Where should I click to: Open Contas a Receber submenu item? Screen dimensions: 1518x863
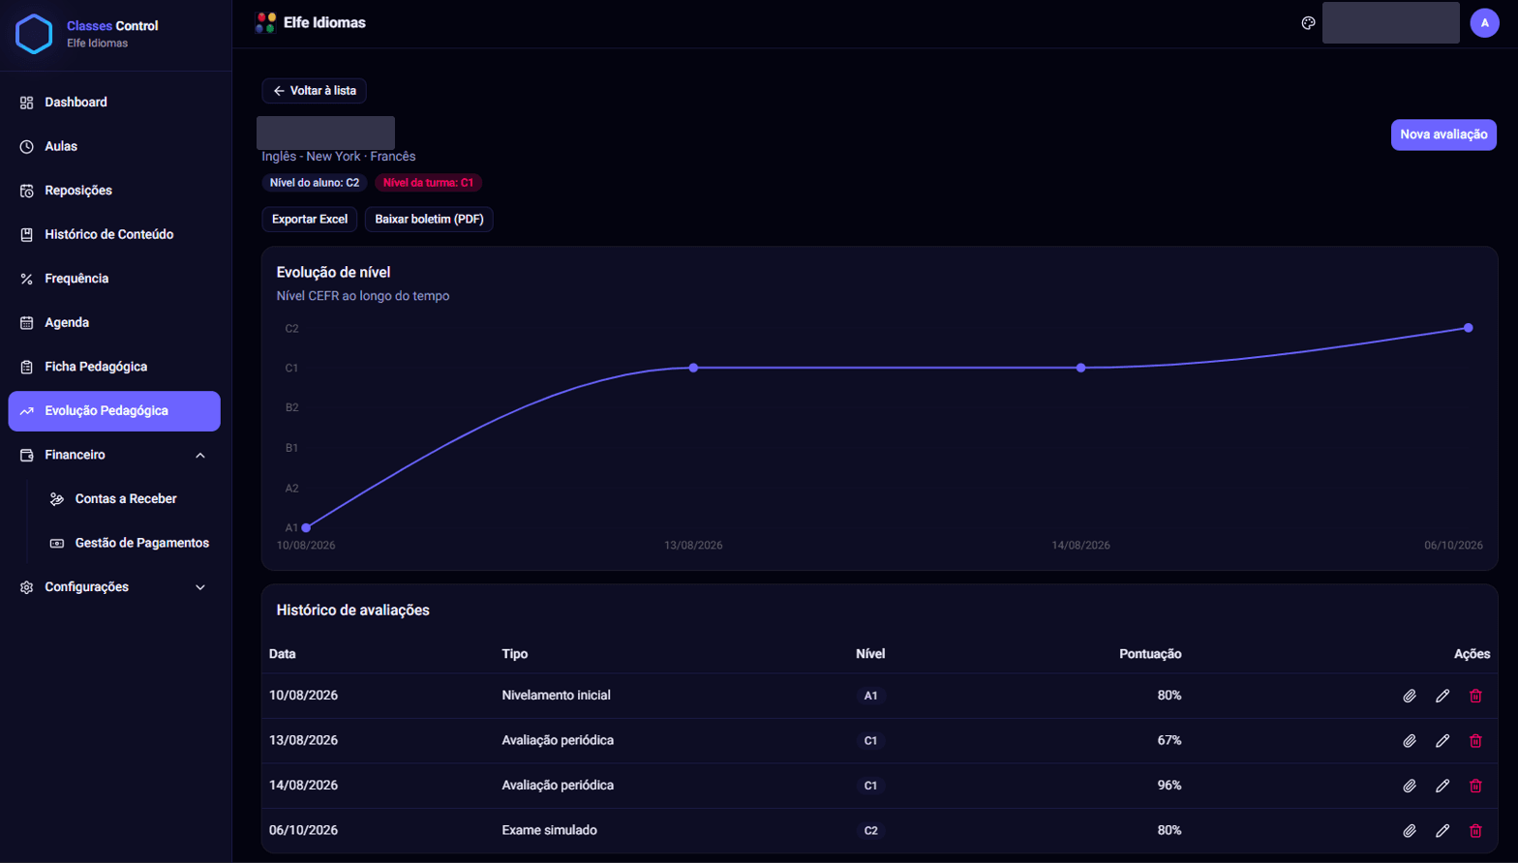click(x=129, y=499)
